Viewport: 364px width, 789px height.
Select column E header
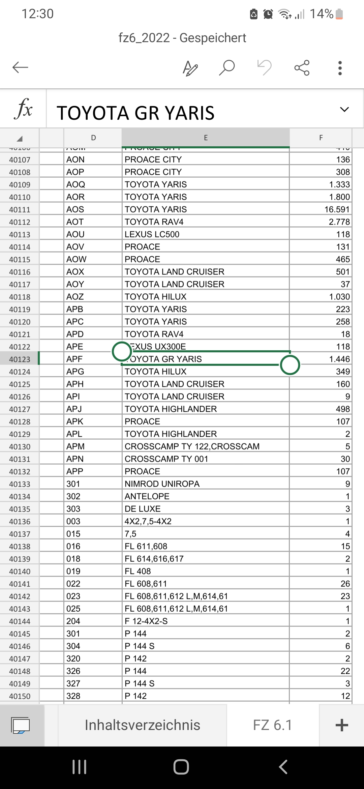pos(206,138)
